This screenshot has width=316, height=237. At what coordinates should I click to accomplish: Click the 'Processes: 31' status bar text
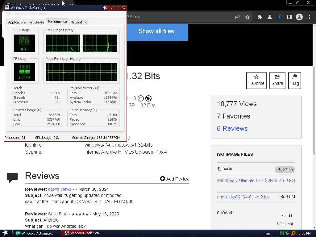[15, 138]
